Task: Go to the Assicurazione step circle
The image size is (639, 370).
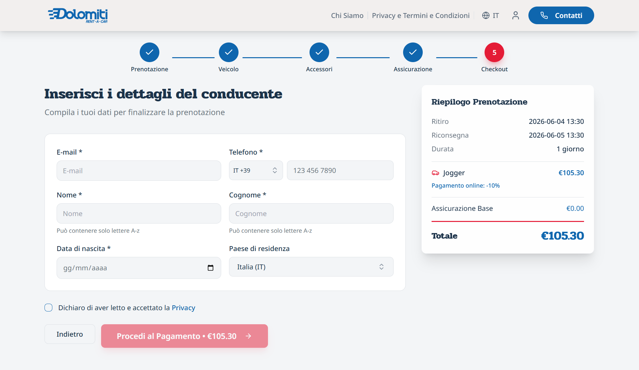Action: pos(413,52)
